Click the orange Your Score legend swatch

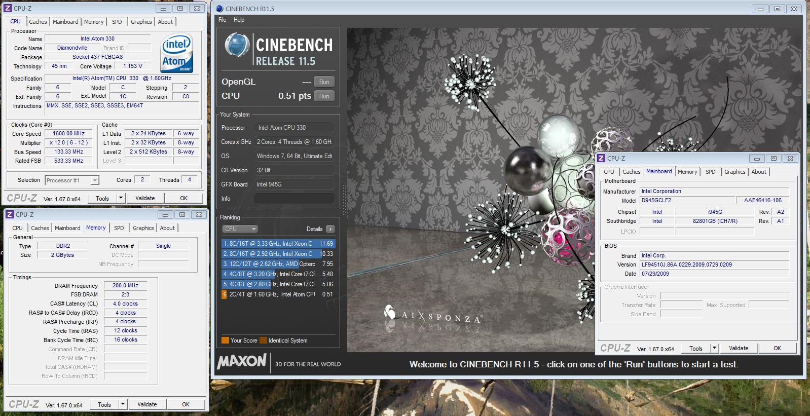[x=225, y=341]
